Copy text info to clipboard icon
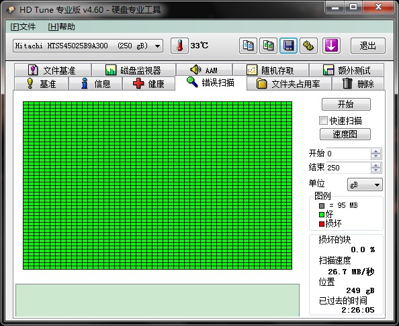This screenshot has width=399, height=326. click(x=248, y=46)
